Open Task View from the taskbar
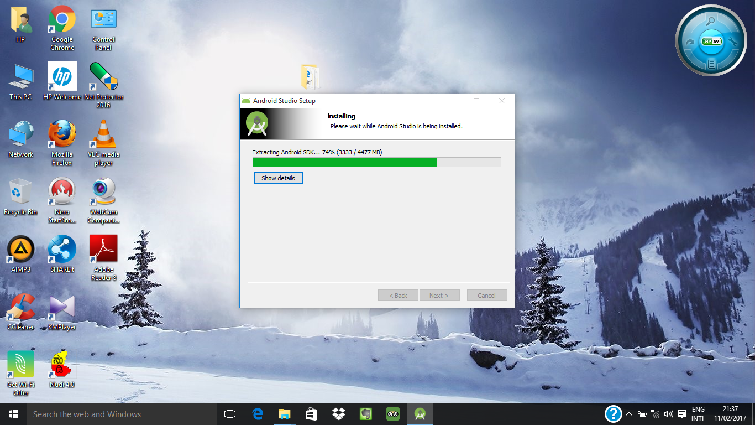755x425 pixels. pos(230,414)
